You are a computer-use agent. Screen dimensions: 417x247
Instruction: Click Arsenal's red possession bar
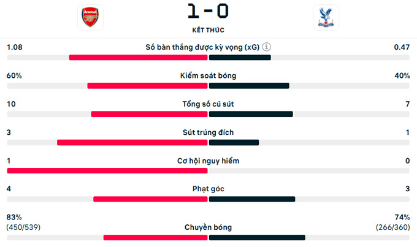click(x=147, y=86)
